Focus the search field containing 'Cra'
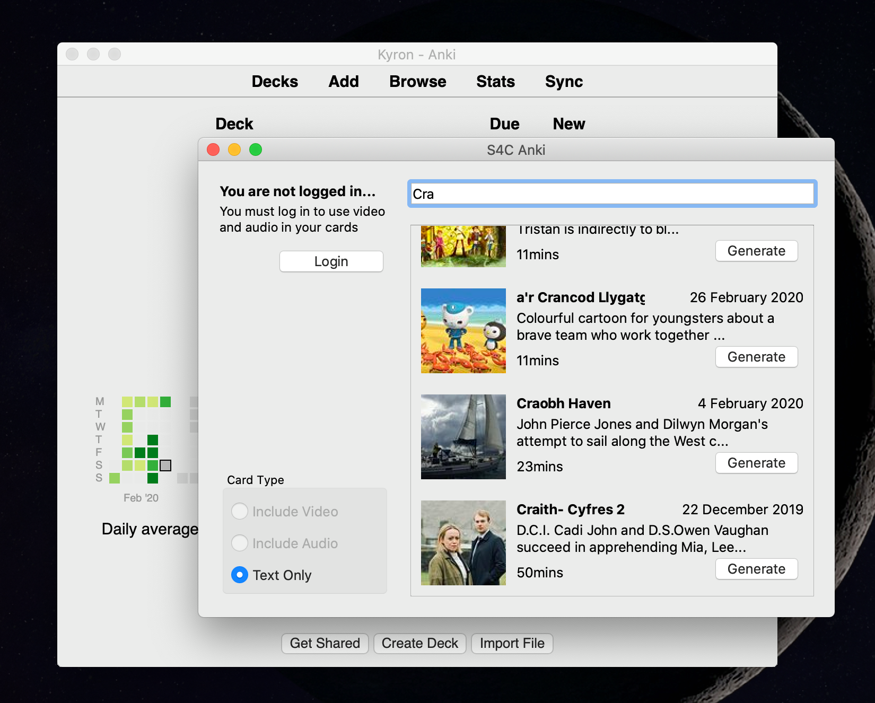Viewport: 875px width, 703px height. [612, 194]
